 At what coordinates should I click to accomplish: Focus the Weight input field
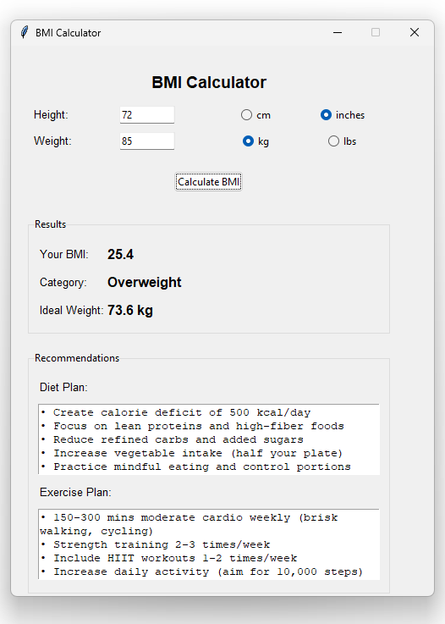pyautogui.click(x=147, y=141)
